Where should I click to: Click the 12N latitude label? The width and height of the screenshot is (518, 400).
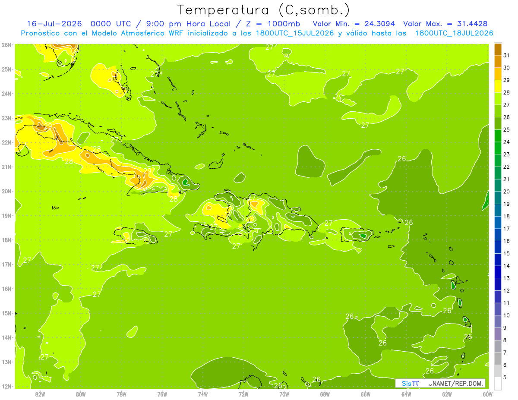click(6, 386)
